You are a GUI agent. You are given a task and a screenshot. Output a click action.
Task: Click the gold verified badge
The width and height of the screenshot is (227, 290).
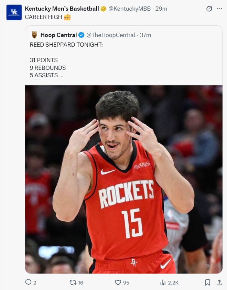(103, 9)
